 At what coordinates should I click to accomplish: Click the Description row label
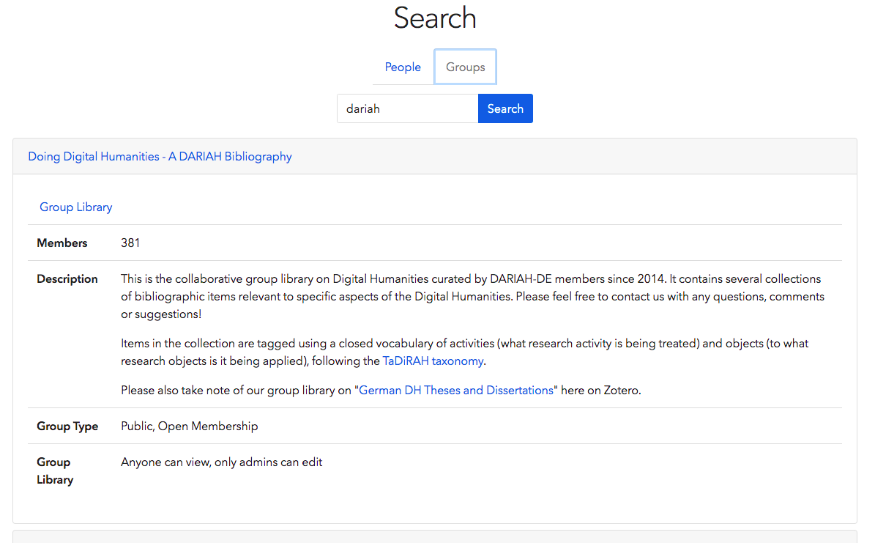pos(67,278)
